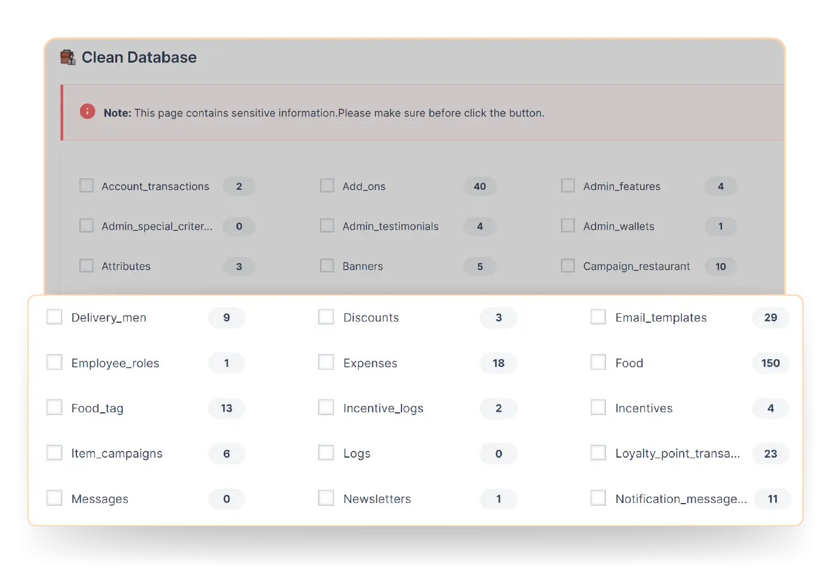Check the Account_transactions checkbox
The height and width of the screenshot is (568, 840).
pyautogui.click(x=87, y=186)
